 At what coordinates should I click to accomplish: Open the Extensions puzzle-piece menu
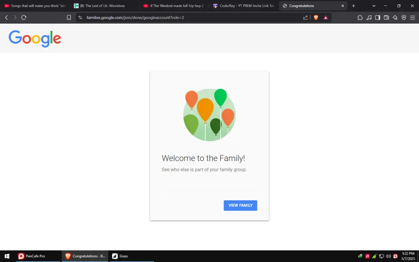(x=360, y=18)
